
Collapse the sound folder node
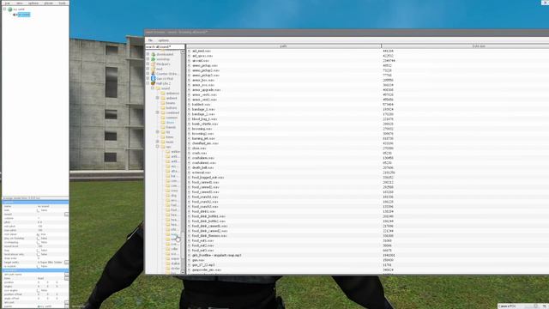pos(153,88)
